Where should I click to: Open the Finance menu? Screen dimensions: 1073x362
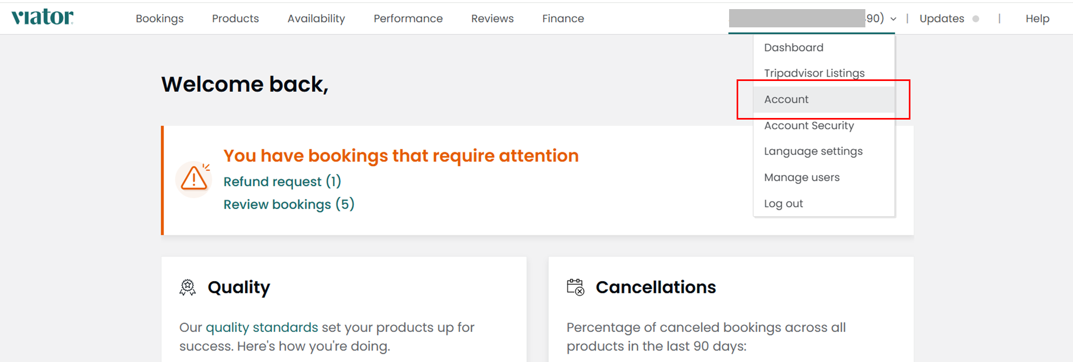coord(563,19)
